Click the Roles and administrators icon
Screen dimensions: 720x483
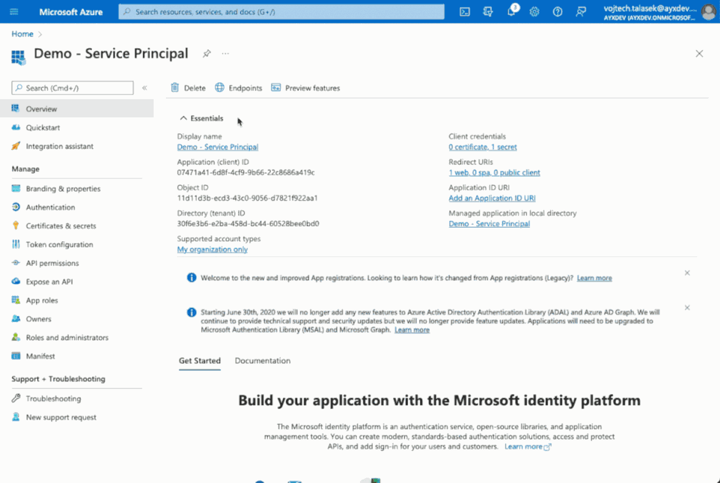point(16,337)
